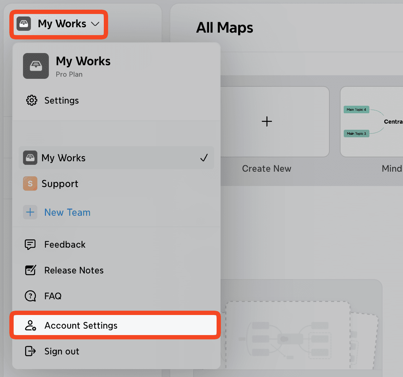Open Account Settings

click(115, 325)
